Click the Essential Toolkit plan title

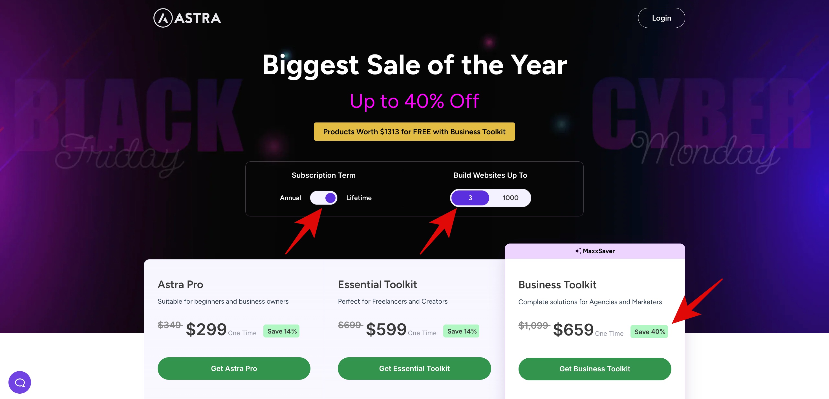click(x=378, y=285)
